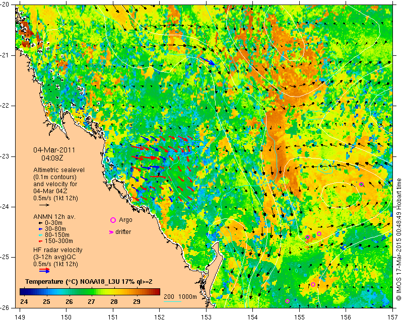Click the Altimetric sealevel legend heading

pos(59,170)
